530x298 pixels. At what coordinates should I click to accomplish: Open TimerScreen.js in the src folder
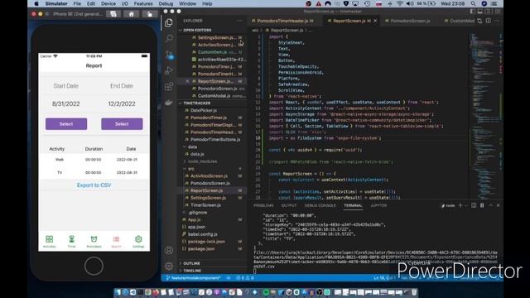tap(205, 205)
